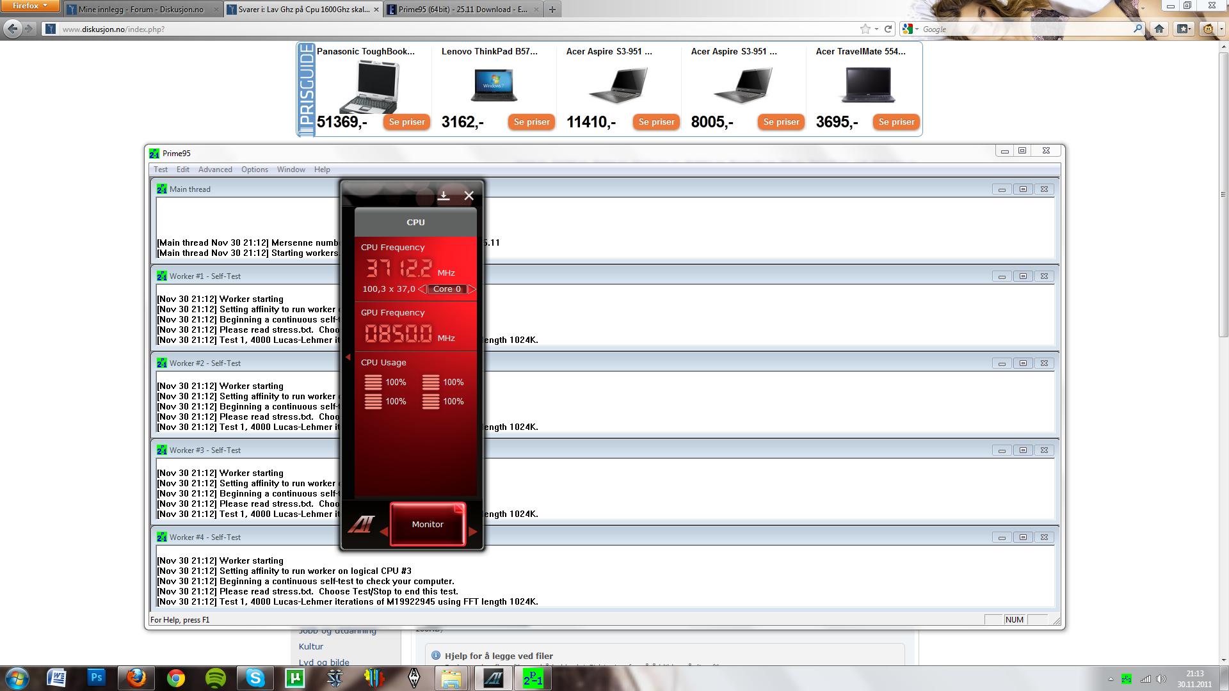Switch to Prime95 (64bit) Download tab
This screenshot has height=691, width=1229.
(x=463, y=10)
